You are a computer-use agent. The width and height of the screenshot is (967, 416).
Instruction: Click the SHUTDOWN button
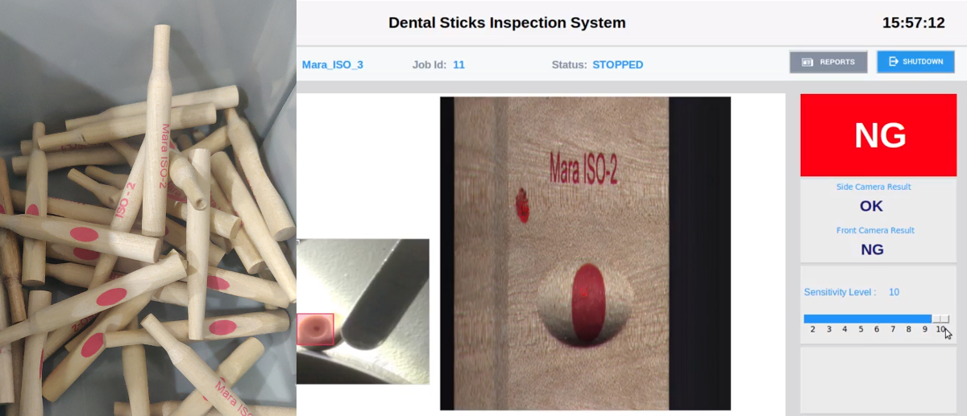point(915,62)
